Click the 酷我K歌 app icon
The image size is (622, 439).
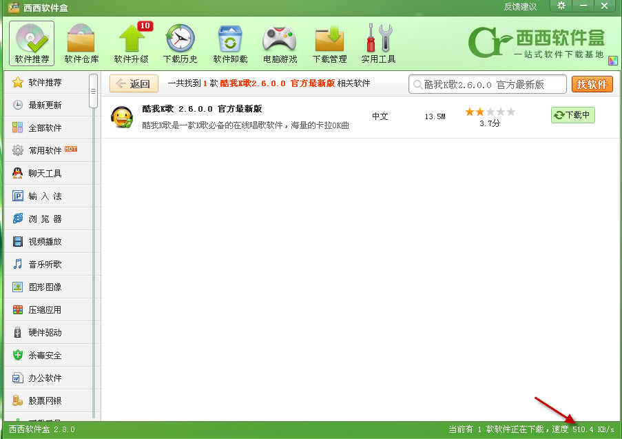122,117
